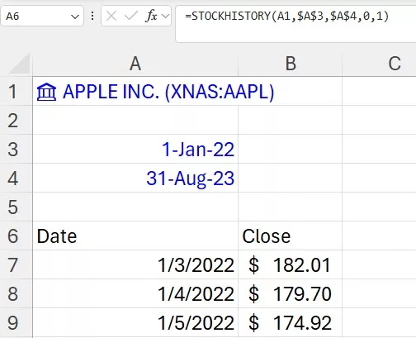Cancel formula entry with the X icon
The width and height of the screenshot is (416, 338).
(111, 17)
